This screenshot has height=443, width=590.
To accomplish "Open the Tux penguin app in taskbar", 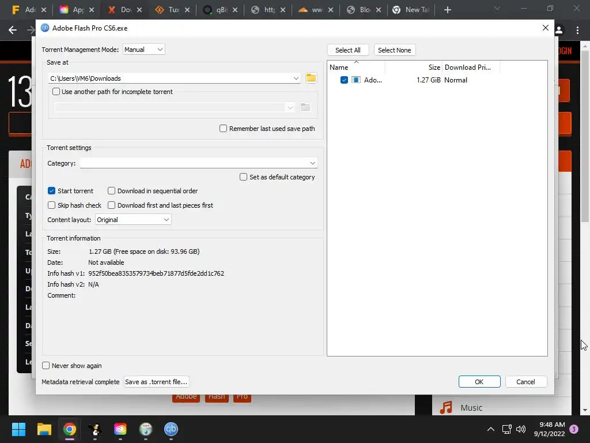I will pyautogui.click(x=95, y=429).
